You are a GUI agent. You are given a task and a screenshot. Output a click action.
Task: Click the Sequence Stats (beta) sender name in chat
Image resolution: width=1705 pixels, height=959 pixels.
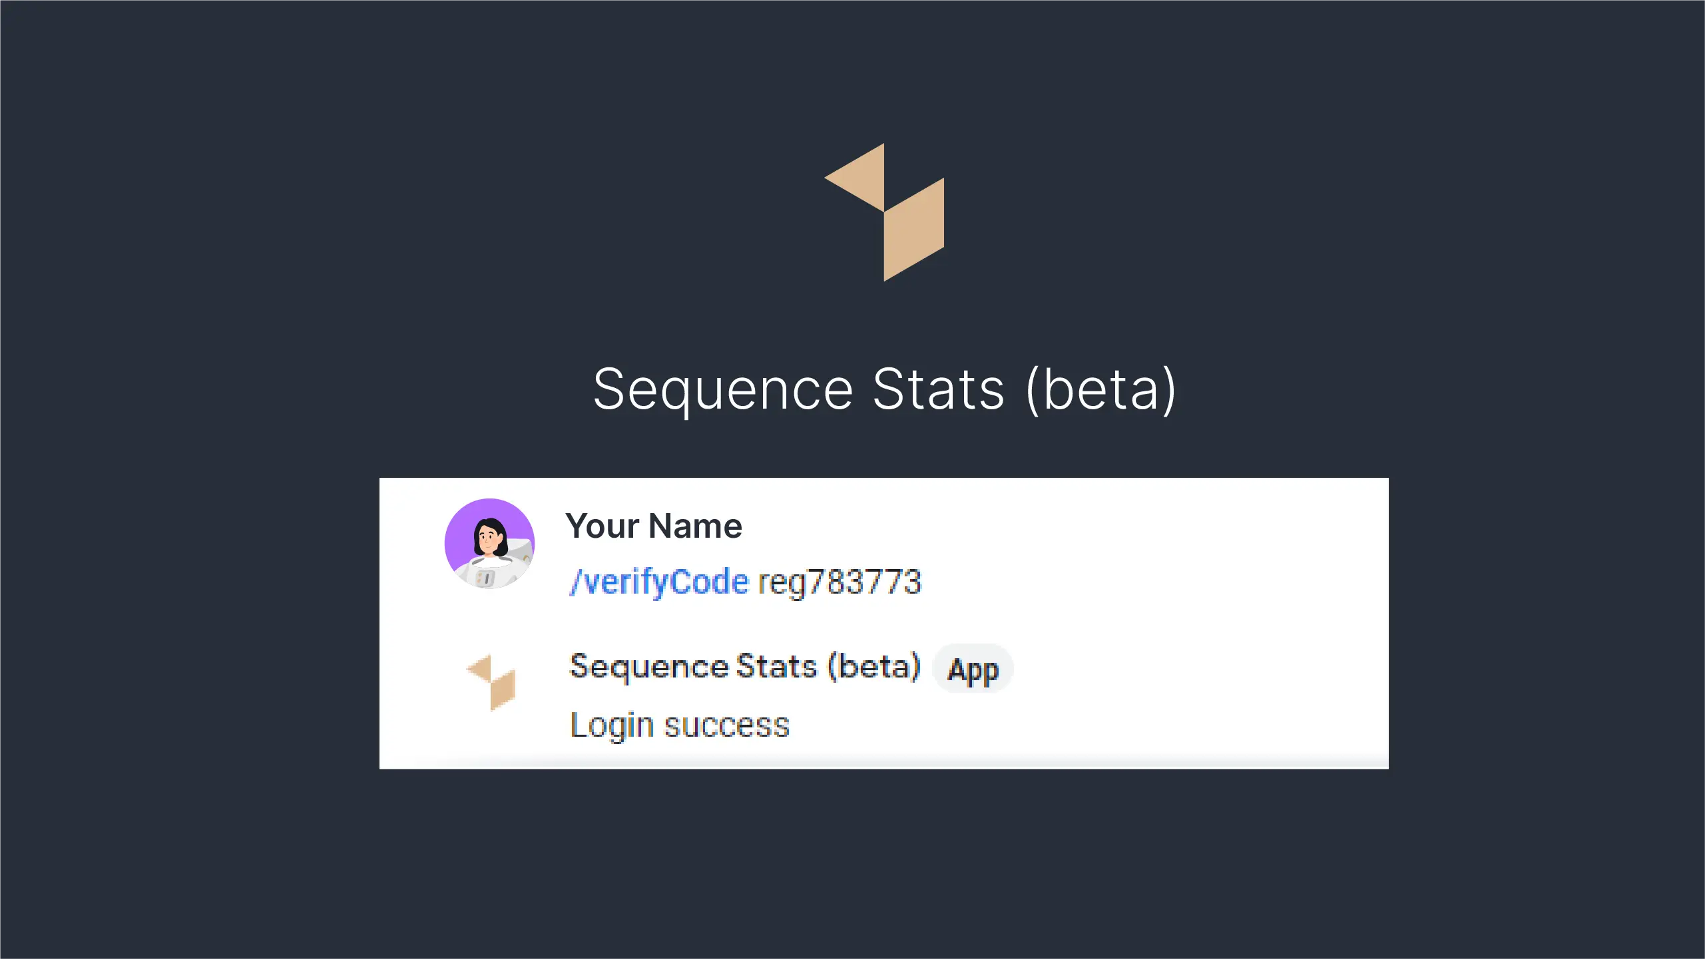745,666
